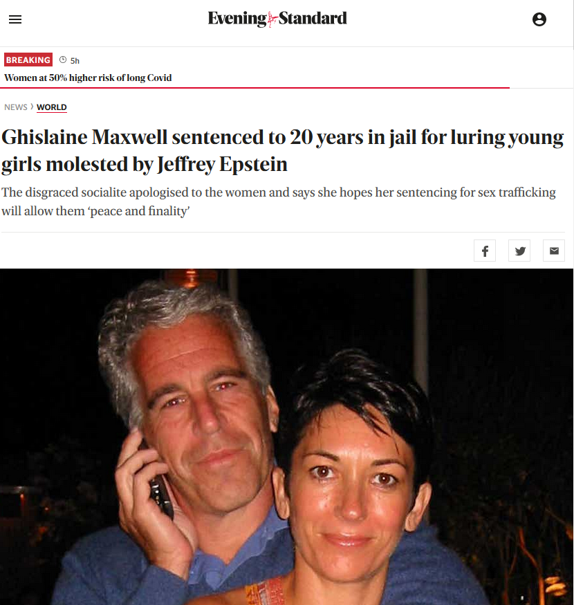Click the red BREAKING badge
Image resolution: width=574 pixels, height=605 pixels.
click(28, 60)
